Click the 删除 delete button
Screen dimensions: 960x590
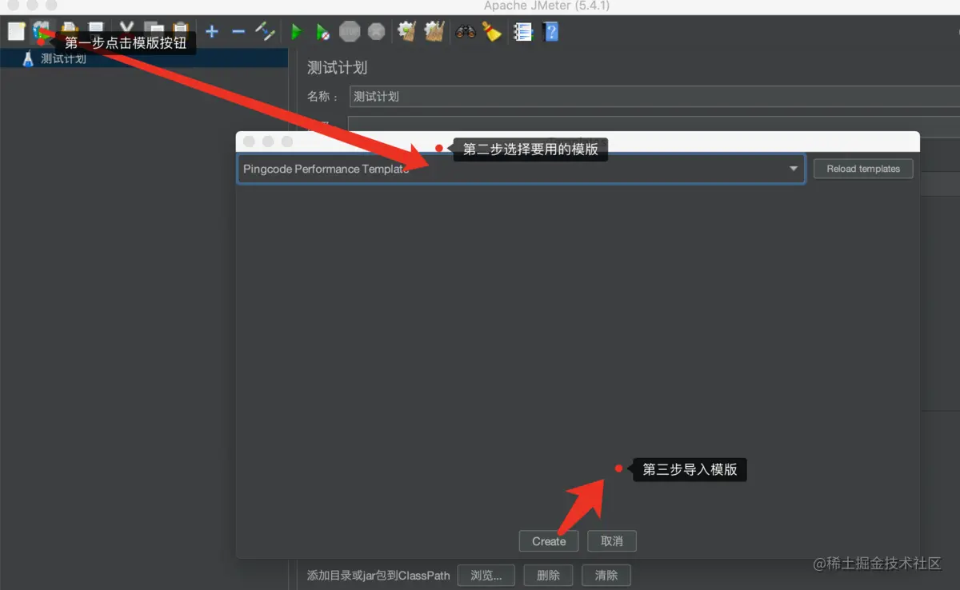(548, 575)
